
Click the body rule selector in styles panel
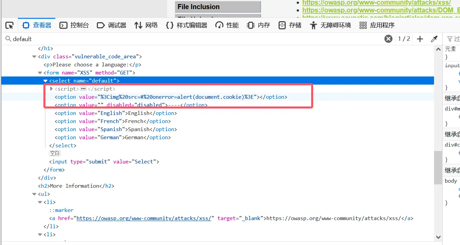(451, 181)
